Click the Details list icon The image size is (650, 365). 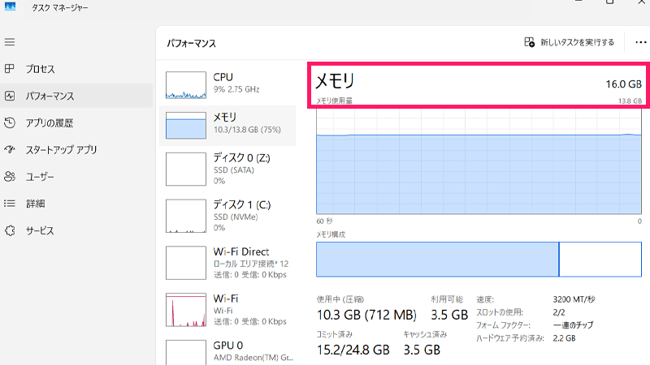coord(10,203)
